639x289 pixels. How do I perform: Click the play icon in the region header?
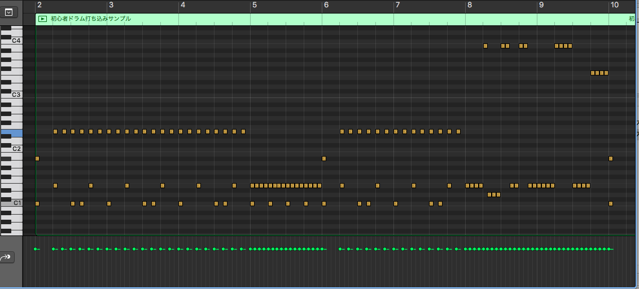coord(42,19)
